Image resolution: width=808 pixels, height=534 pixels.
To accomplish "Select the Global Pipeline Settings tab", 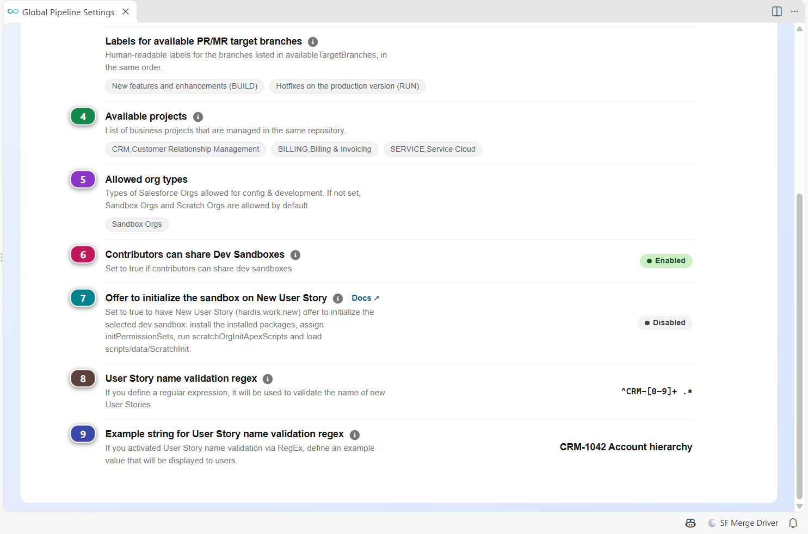I will (x=70, y=12).
